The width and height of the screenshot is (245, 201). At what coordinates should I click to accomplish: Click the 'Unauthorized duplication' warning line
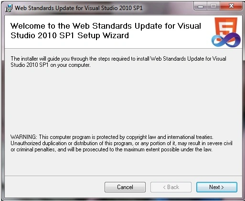pyautogui.click(x=121, y=143)
